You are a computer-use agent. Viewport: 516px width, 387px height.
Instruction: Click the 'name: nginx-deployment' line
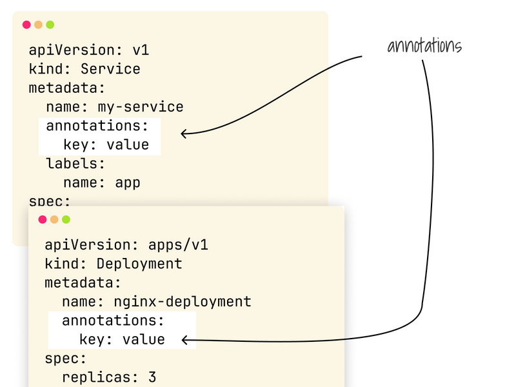pos(157,302)
